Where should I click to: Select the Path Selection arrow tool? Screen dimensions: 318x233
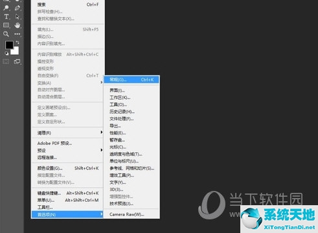(x=17, y=17)
